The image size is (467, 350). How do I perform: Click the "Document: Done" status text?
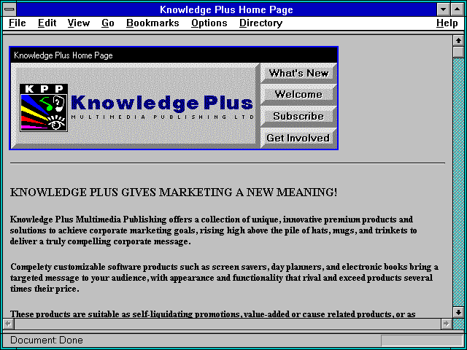click(47, 341)
